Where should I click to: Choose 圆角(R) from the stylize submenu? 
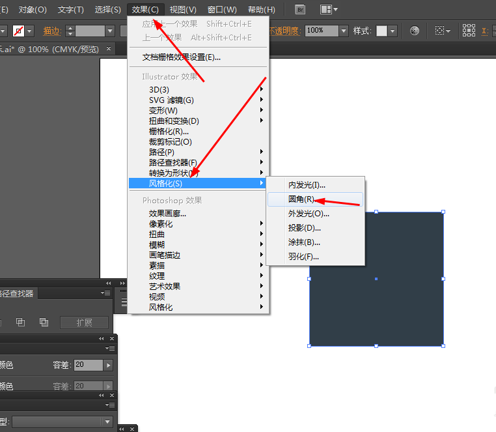[301, 199]
